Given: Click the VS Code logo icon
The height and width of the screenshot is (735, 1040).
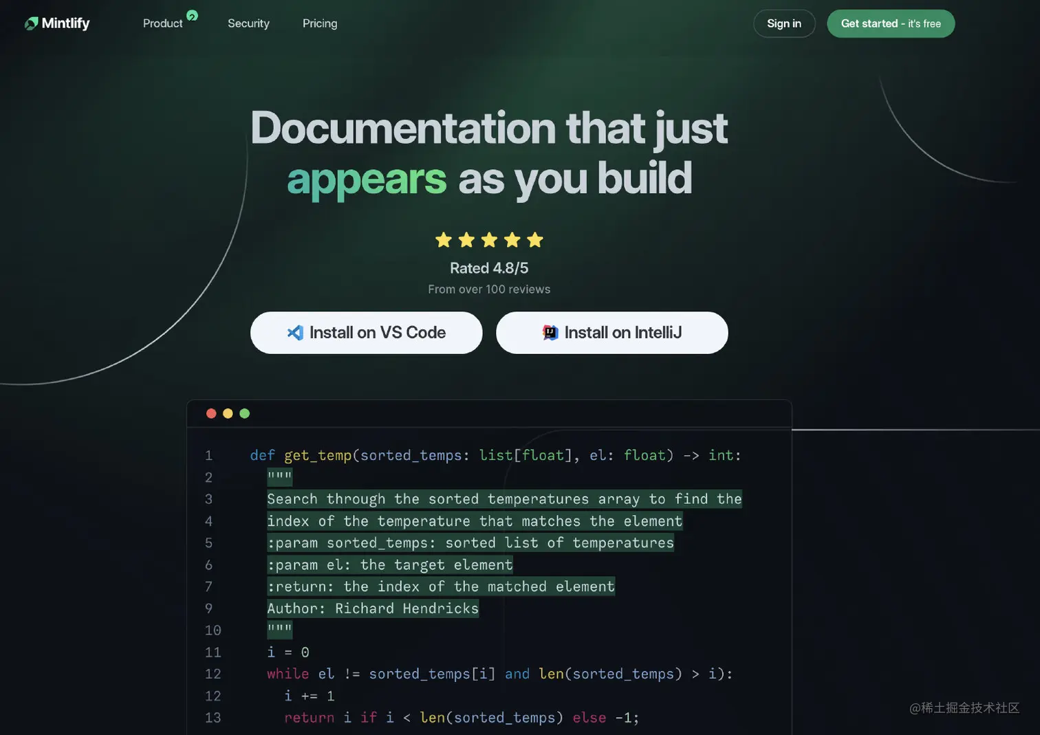Looking at the screenshot, I should [x=295, y=333].
